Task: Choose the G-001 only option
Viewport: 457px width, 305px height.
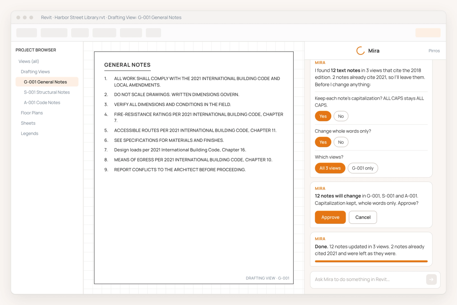Action: (363, 168)
